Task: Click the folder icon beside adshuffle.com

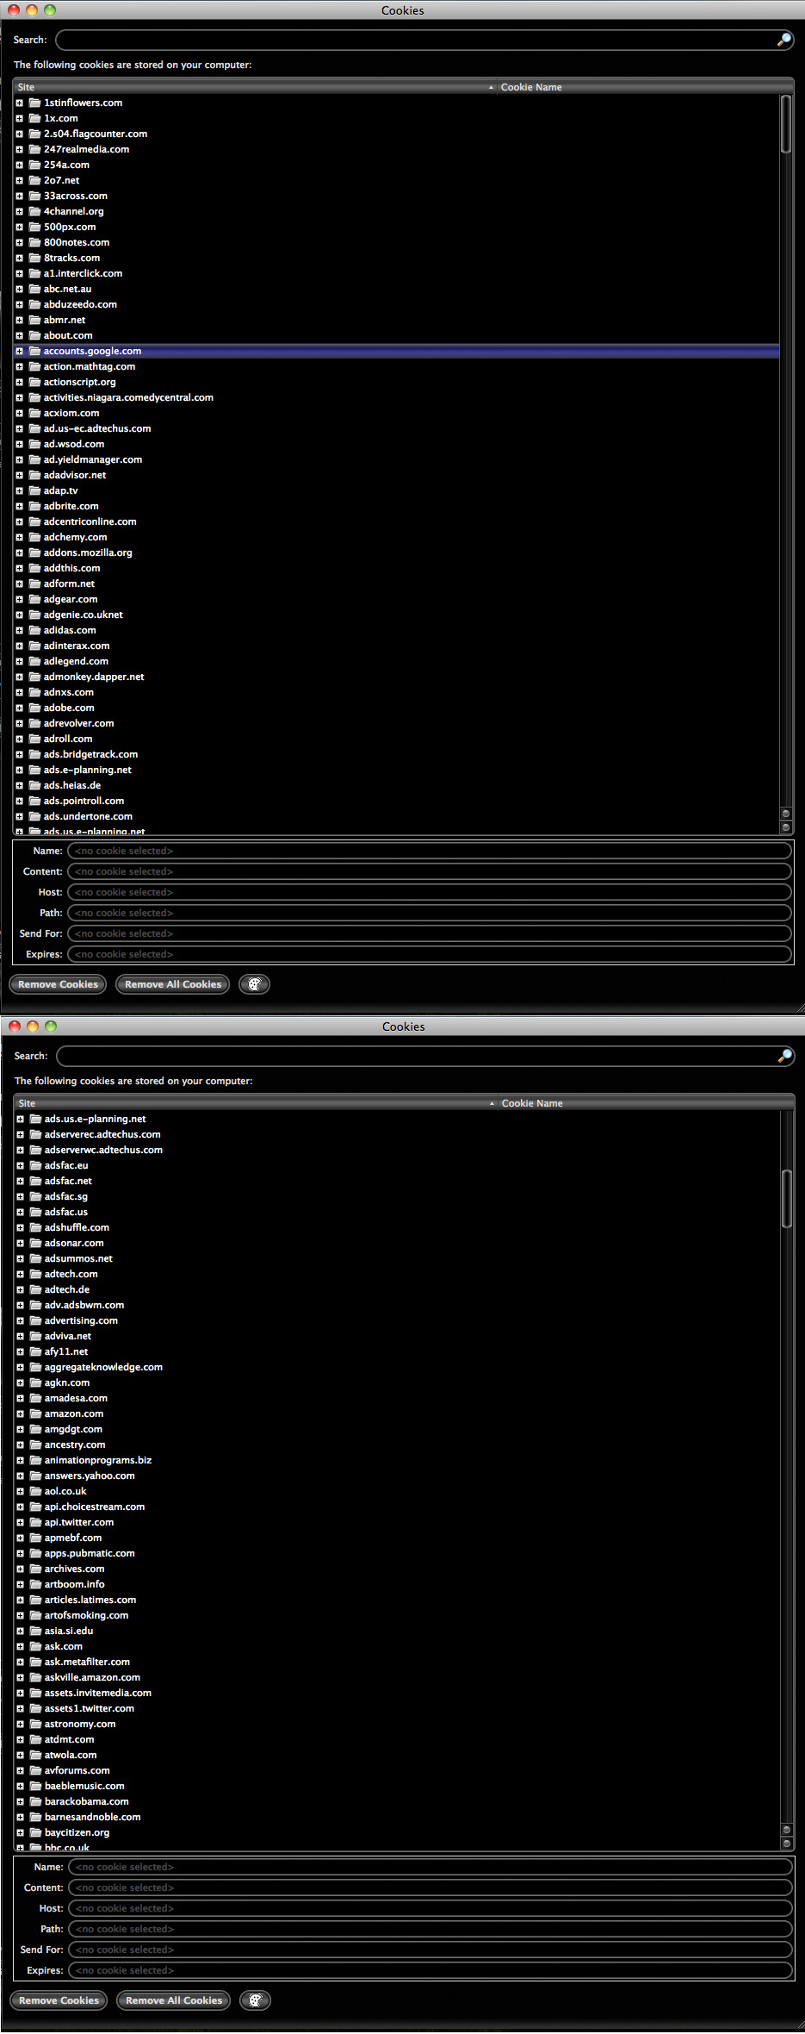Action: tap(36, 1227)
